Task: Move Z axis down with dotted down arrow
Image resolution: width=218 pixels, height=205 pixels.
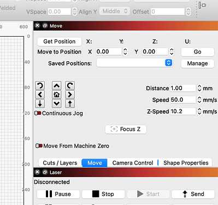Action: click(x=40, y=103)
